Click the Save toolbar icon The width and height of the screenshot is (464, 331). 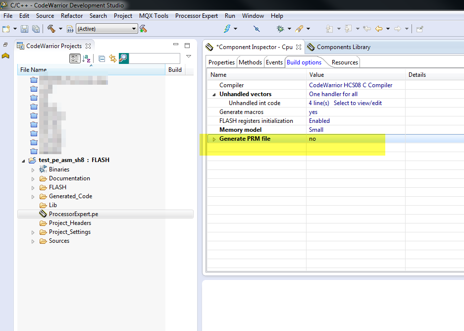25,29
